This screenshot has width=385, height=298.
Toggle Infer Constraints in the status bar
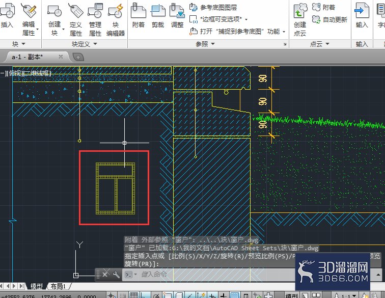112,295
